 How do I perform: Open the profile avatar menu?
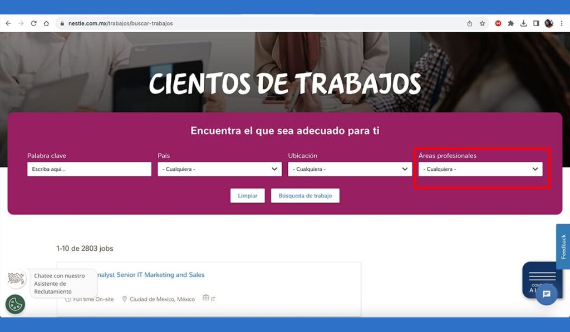coord(549,23)
